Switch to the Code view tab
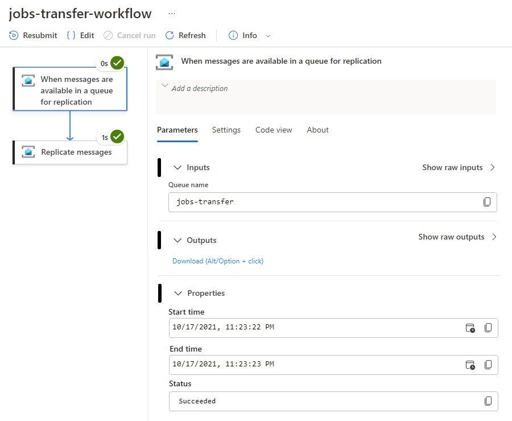Screen dimensions: 512x421 274,130
